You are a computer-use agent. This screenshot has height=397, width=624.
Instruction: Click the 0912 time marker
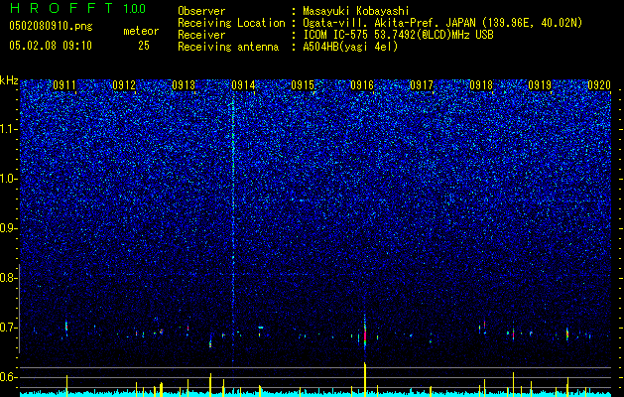coord(124,85)
